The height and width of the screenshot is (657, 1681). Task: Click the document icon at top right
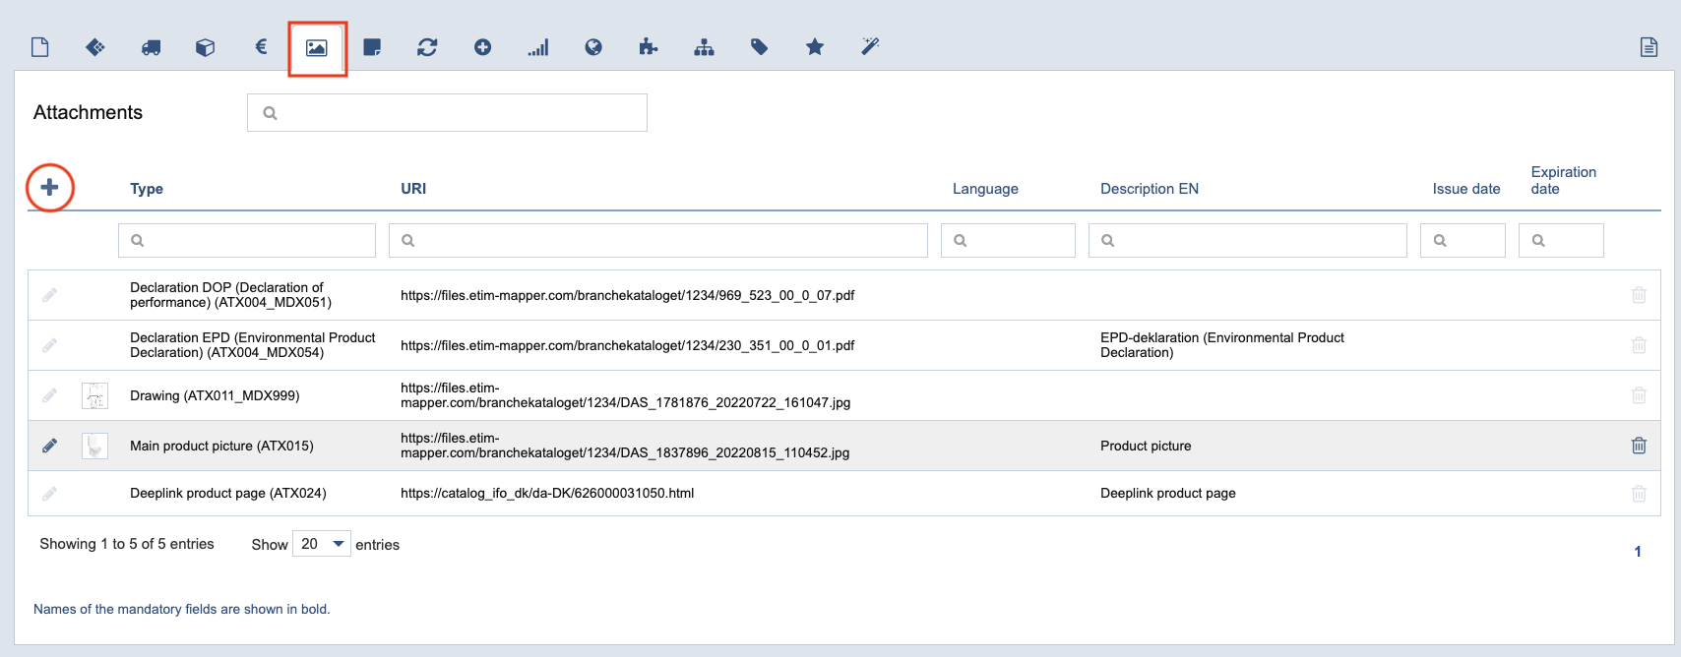tap(1649, 47)
